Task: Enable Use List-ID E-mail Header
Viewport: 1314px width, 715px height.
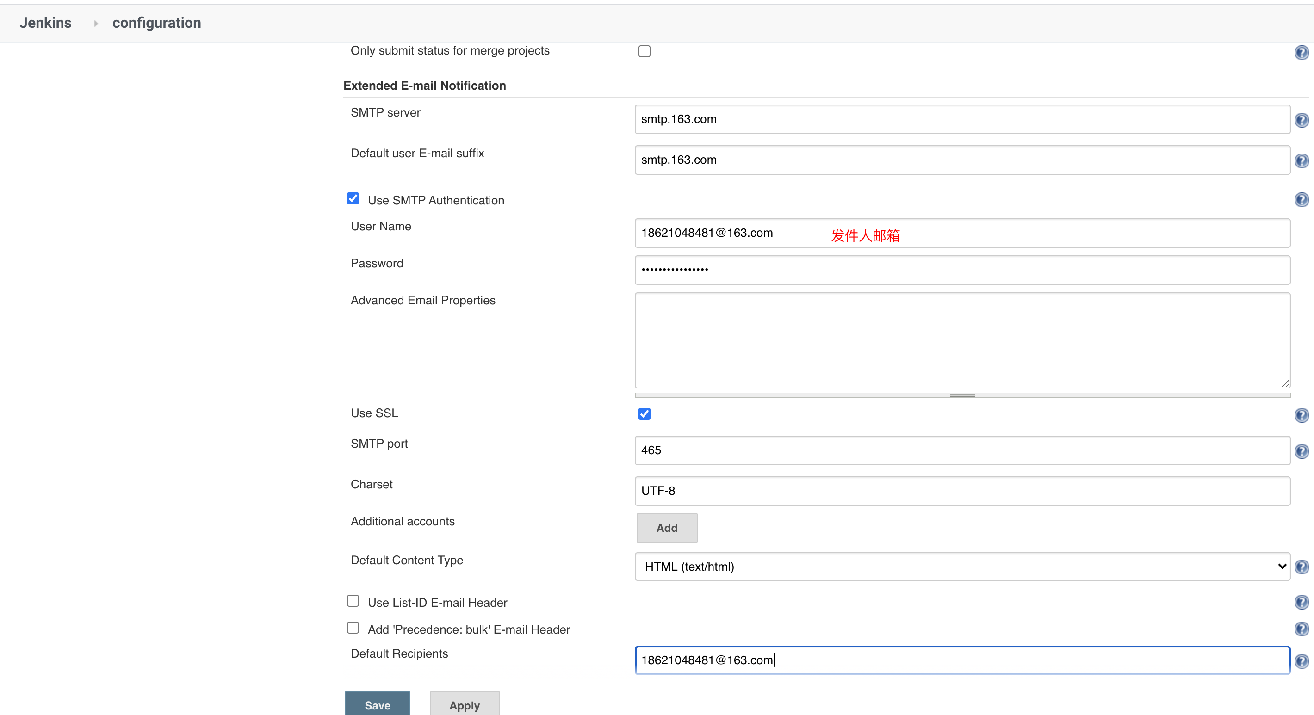Action: [x=353, y=601]
